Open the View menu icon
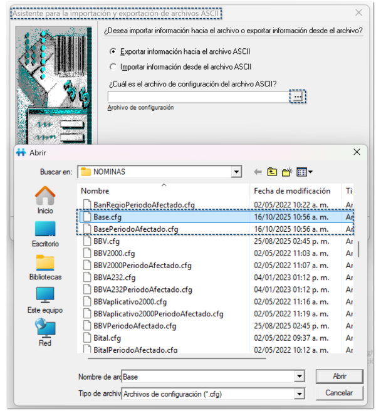Viewport: 376px width, 411px height. pyautogui.click(x=301, y=172)
